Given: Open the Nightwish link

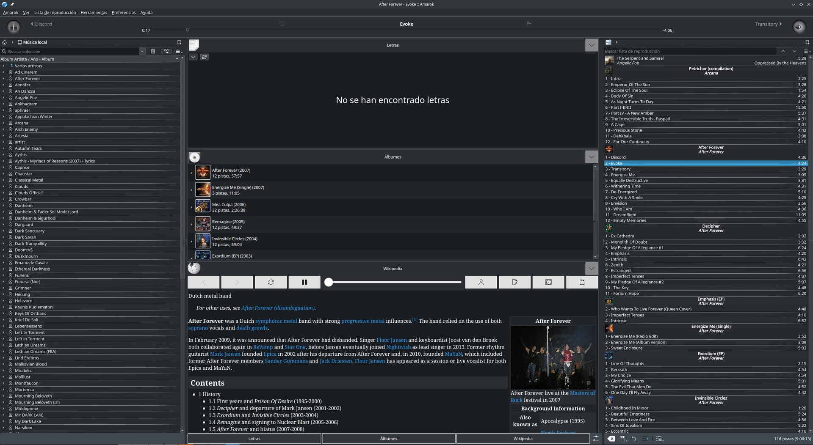Looking at the screenshot, I should [398, 347].
